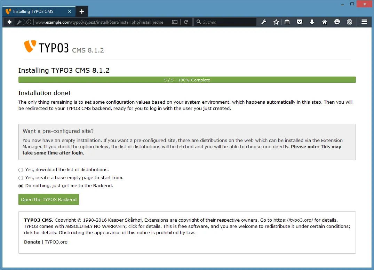Click the 'CMS 8.1.2' version text beside the logo
Image resolution: width=374 pixels, height=270 pixels.
[x=88, y=50]
